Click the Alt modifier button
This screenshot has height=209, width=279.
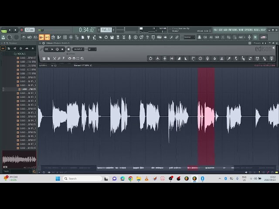pos(211,37)
